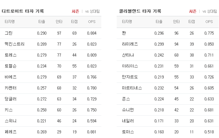
Task: Click the 안타 column header in 클리블랜드 table
Action: (x=176, y=22)
